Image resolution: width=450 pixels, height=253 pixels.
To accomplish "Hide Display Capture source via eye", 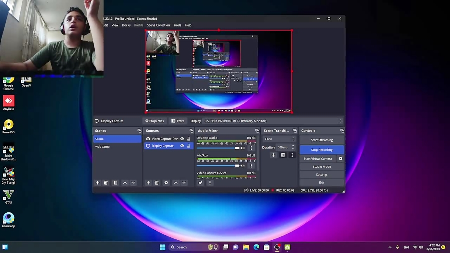I will coord(182,146).
